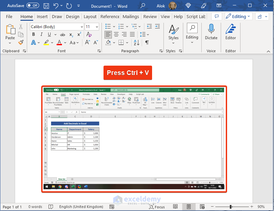
Task: Toggle AutoSave switch off/on
Action: [x=33, y=6]
